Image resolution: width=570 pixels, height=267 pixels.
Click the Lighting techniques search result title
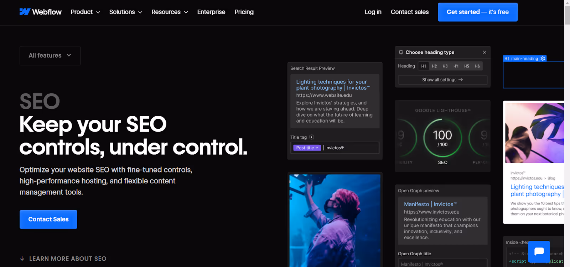click(x=333, y=85)
